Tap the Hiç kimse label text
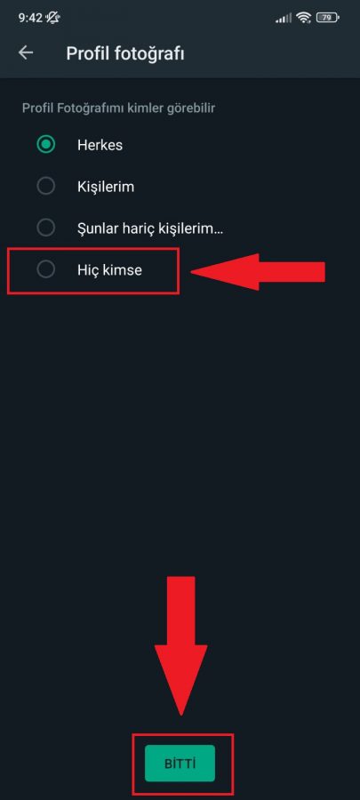Image resolution: width=360 pixels, height=800 pixels. click(x=109, y=270)
